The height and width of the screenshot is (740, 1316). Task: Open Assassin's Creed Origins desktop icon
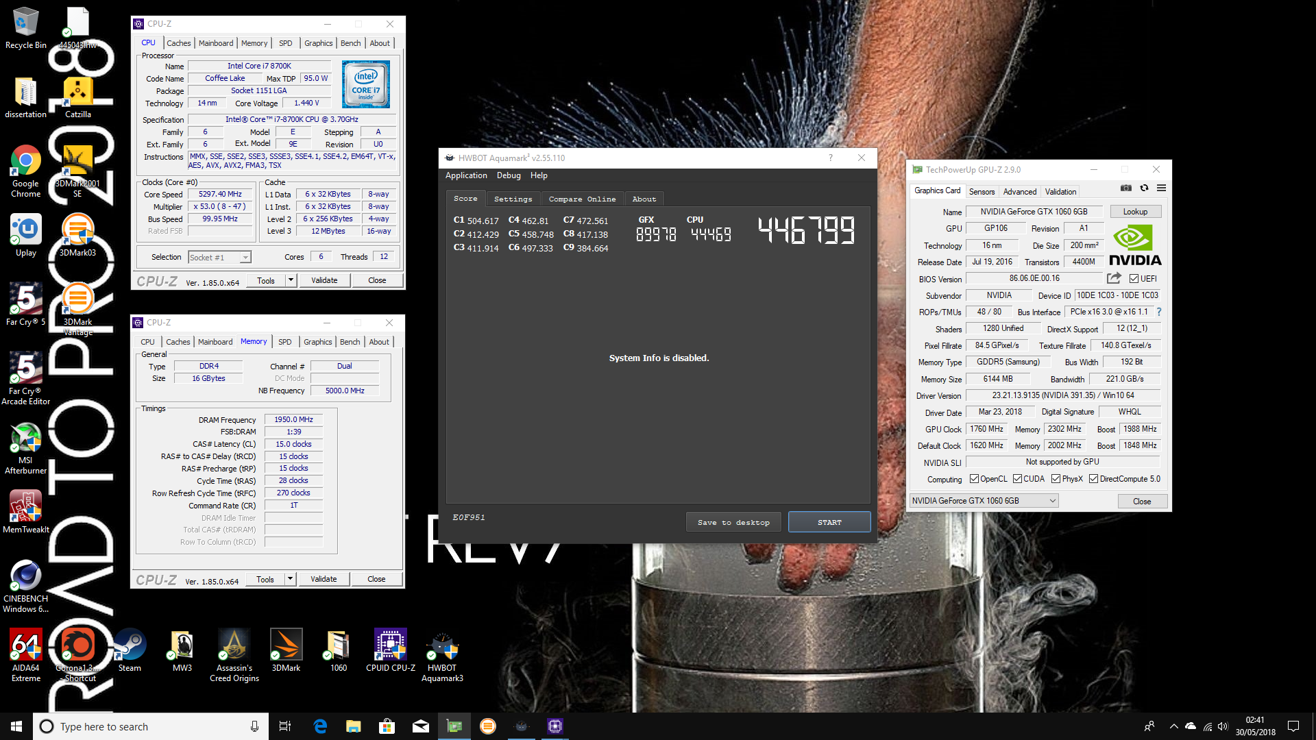coord(234,656)
